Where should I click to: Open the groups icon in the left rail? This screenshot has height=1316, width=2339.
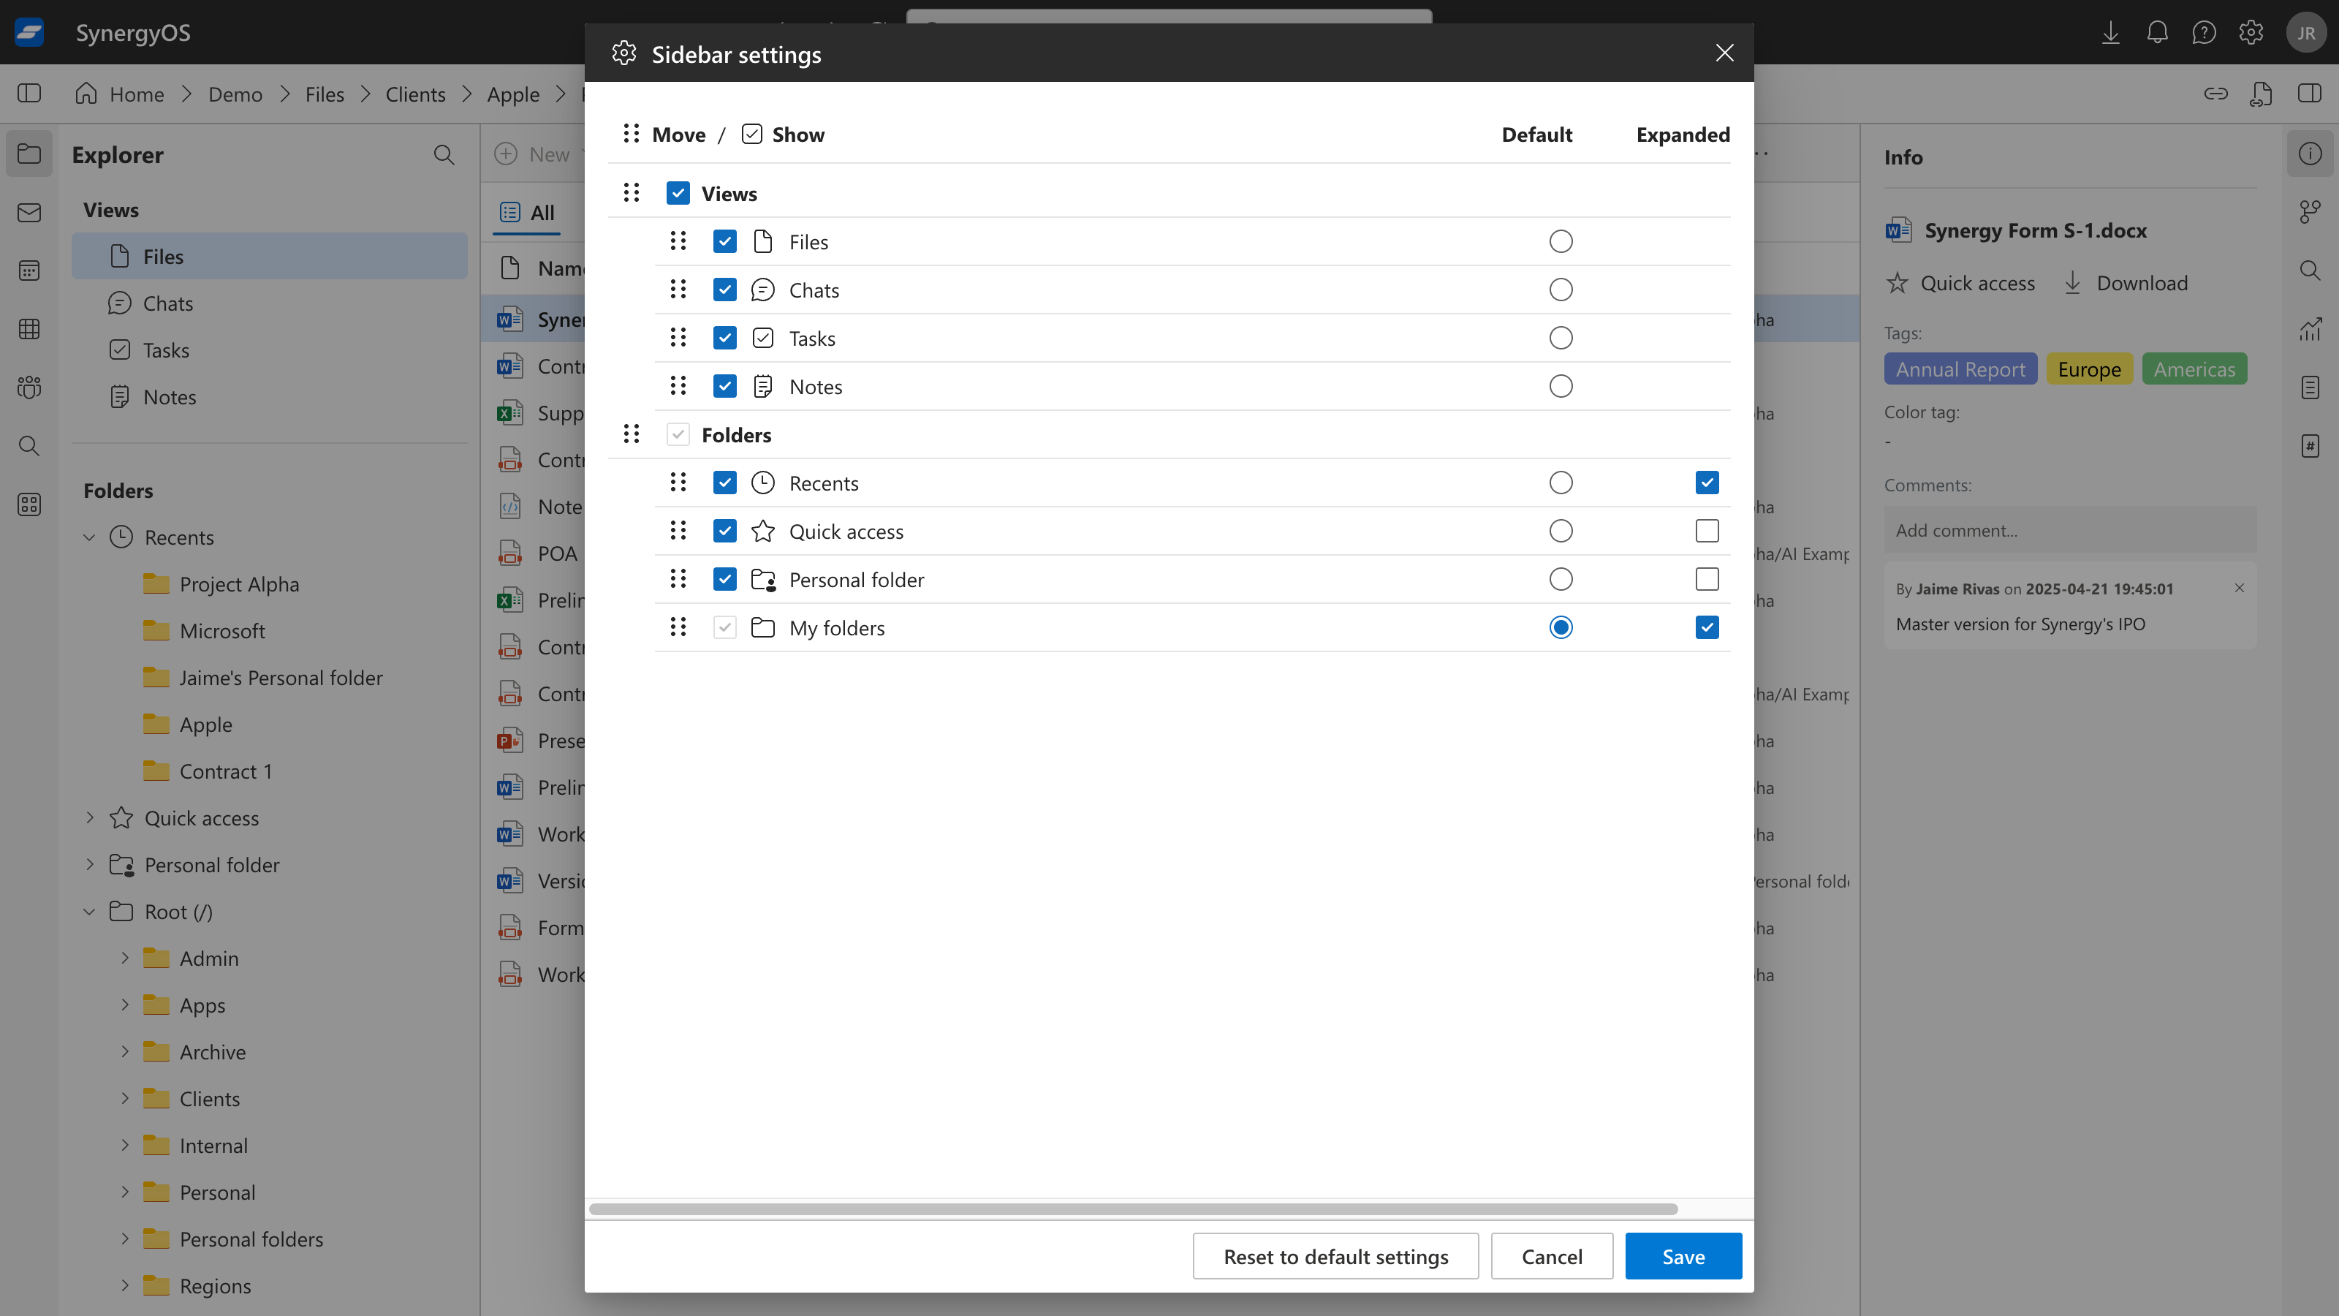pos(29,387)
